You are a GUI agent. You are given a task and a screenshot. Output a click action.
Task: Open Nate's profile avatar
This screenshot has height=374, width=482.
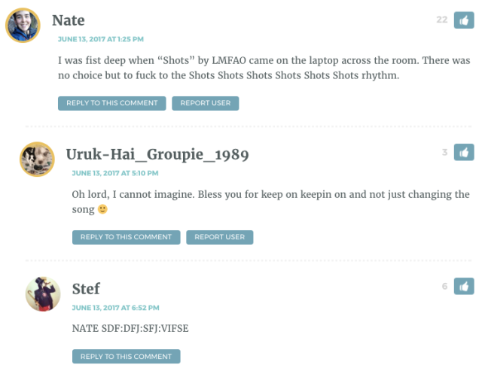(23, 26)
